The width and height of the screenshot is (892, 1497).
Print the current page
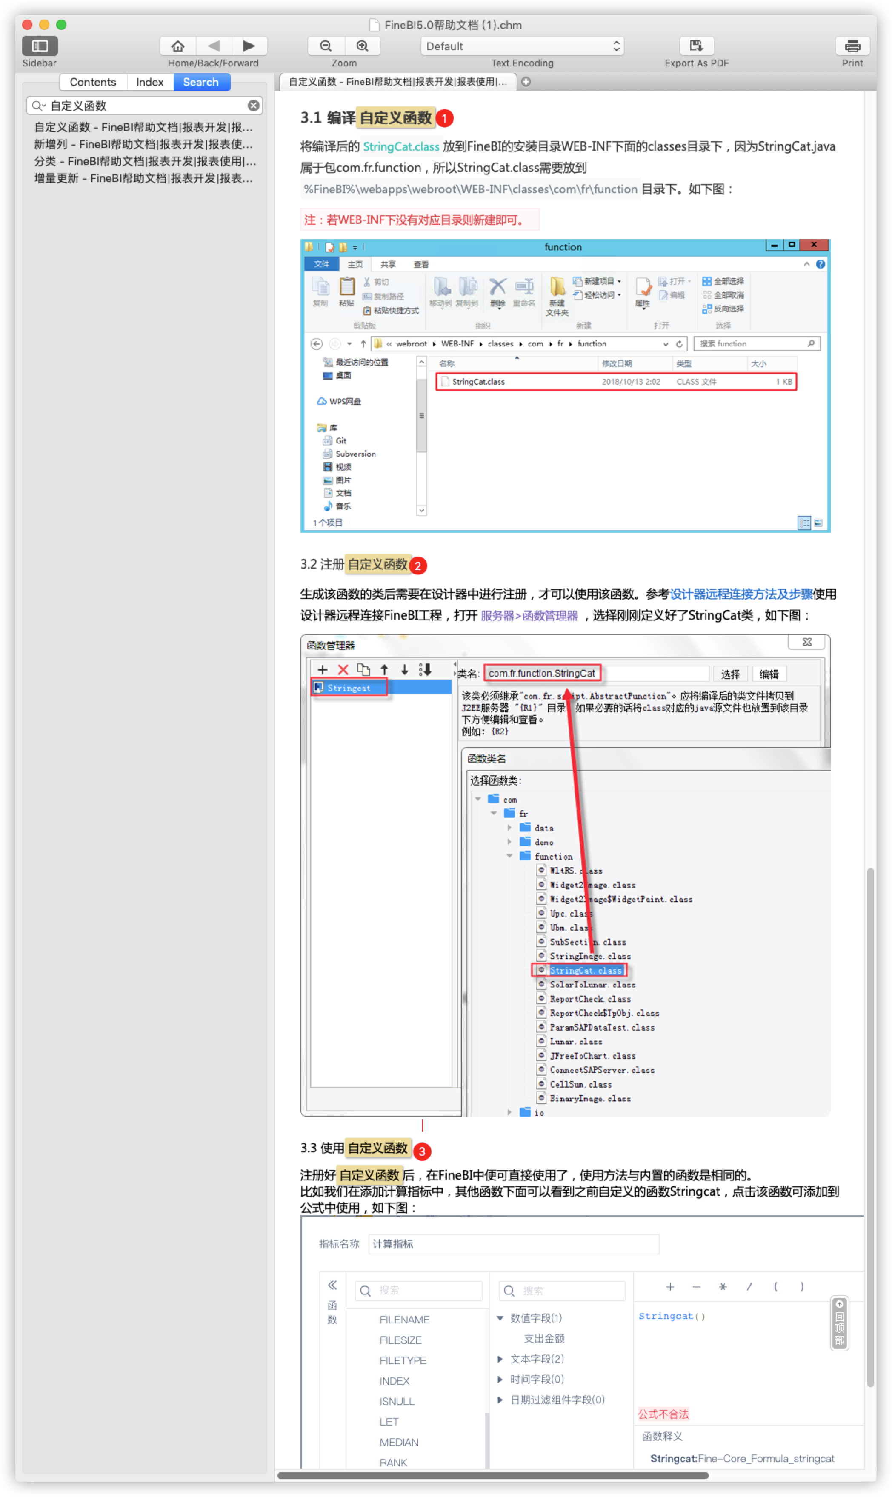pyautogui.click(x=852, y=46)
